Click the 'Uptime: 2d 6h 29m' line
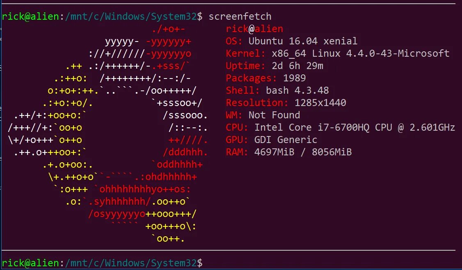 pos(274,66)
